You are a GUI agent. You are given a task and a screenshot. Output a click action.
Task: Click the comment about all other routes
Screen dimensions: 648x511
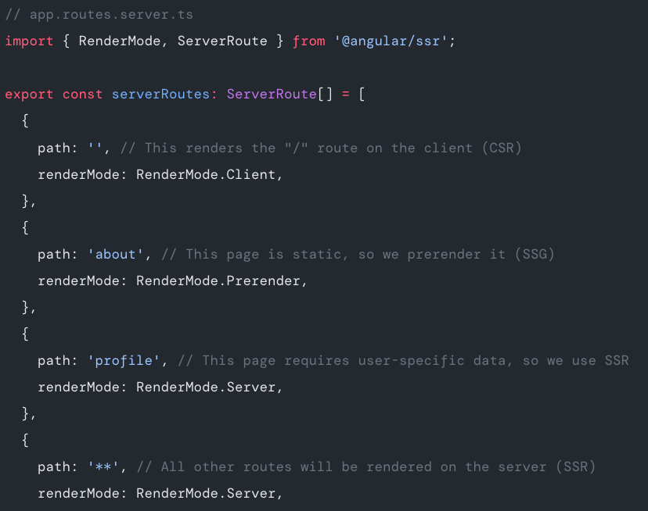click(x=366, y=466)
